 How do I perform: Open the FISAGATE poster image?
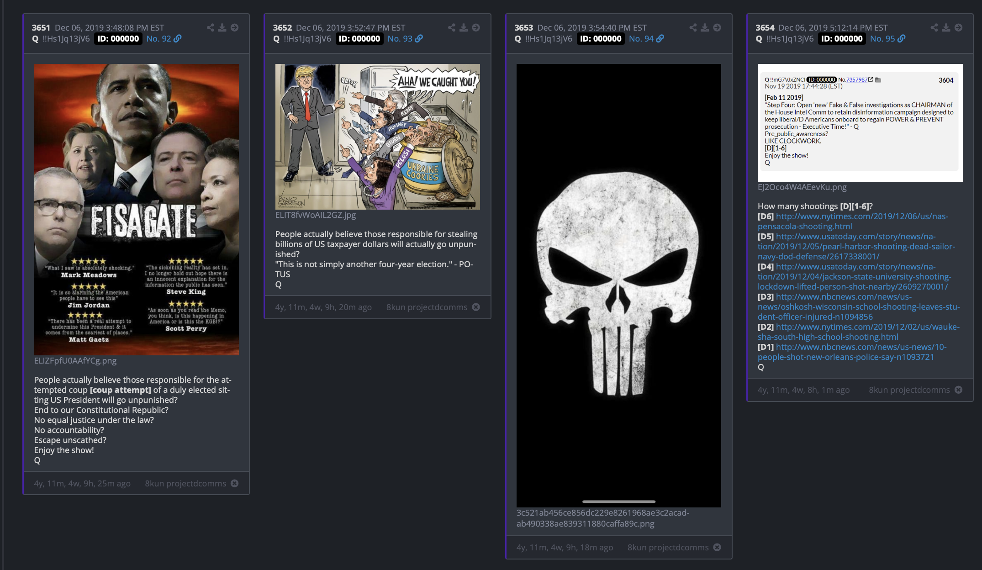136,209
